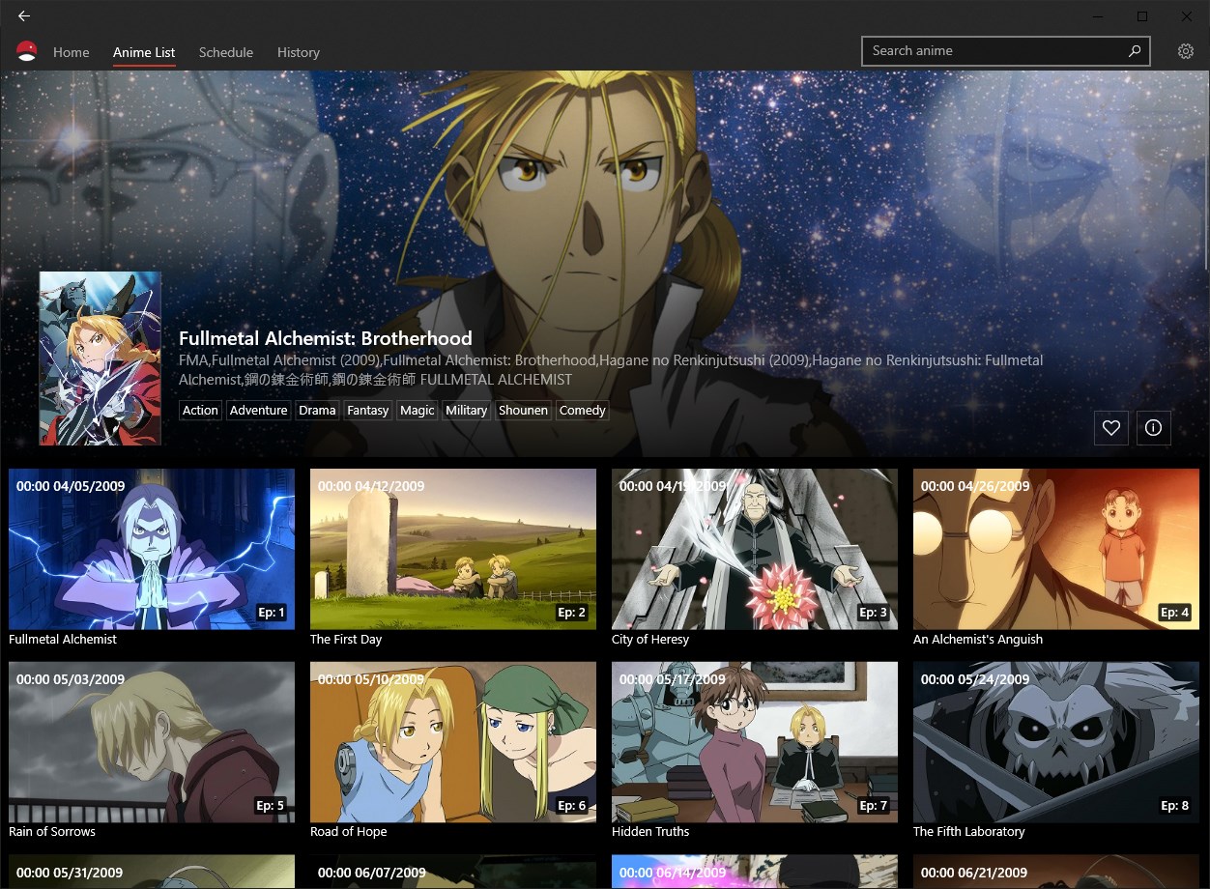Click the Comedy genre tag
Viewport: 1210px width, 889px height.
pyautogui.click(x=583, y=411)
